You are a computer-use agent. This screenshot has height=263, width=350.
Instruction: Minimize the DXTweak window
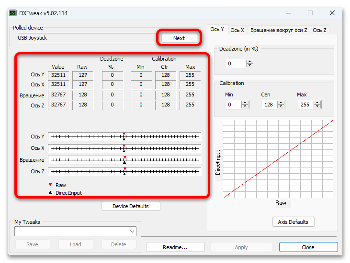(x=289, y=13)
